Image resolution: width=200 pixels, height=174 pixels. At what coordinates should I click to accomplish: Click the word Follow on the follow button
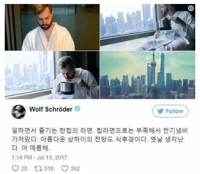(174, 111)
